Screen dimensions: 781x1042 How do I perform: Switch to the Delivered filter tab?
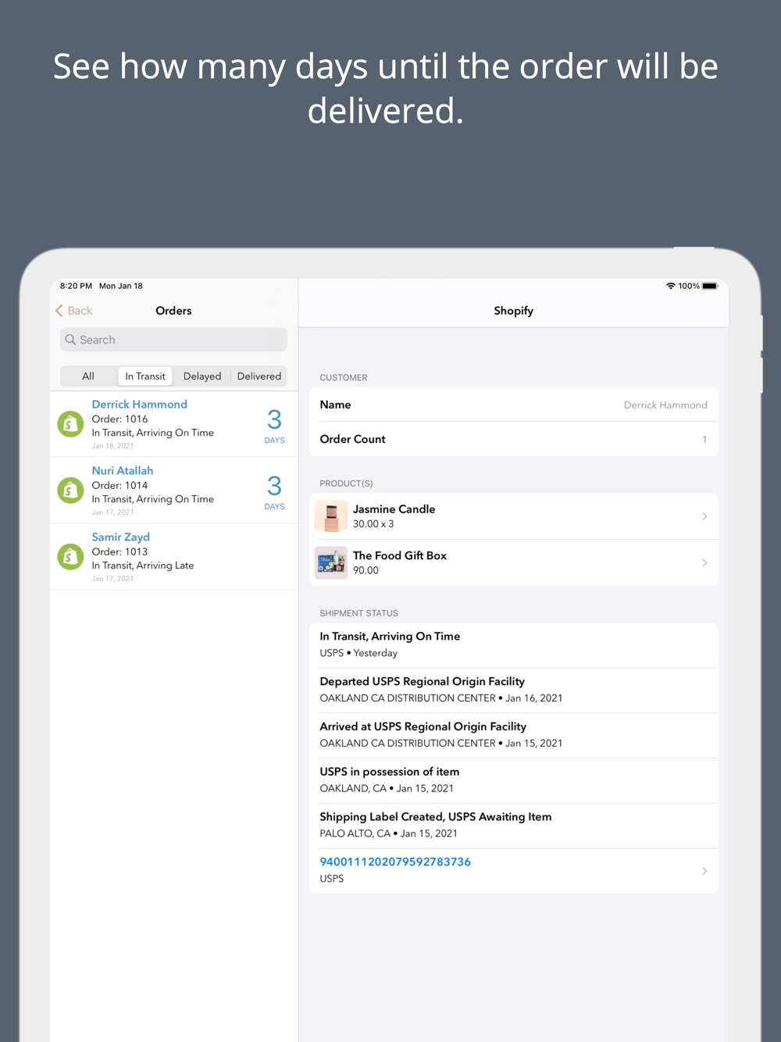tap(259, 376)
